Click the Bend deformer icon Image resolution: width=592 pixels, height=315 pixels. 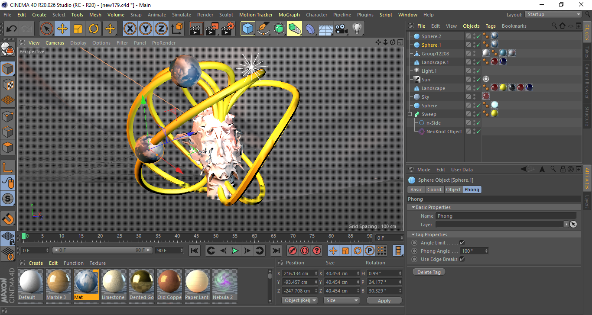(x=310, y=29)
